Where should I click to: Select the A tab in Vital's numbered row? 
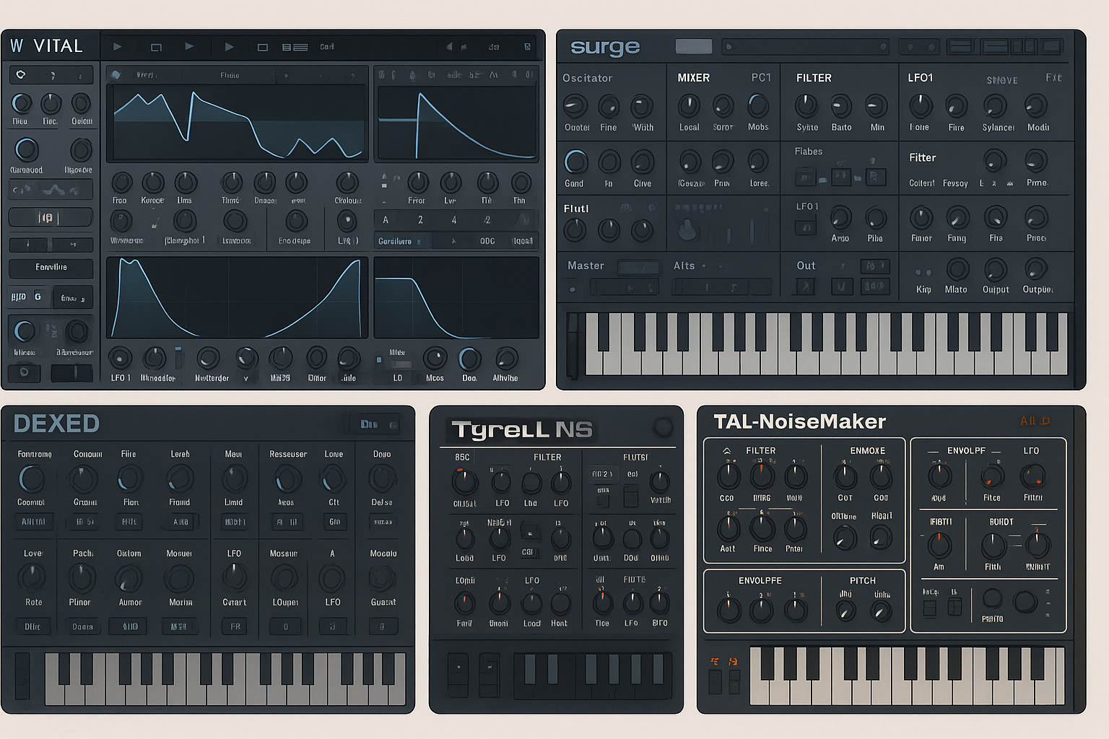coord(386,220)
